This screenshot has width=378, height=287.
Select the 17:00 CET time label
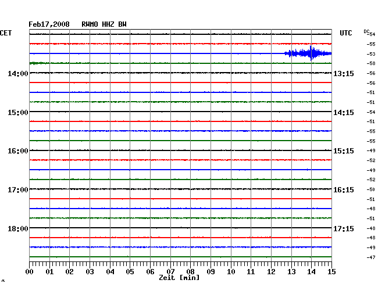pos(18,190)
